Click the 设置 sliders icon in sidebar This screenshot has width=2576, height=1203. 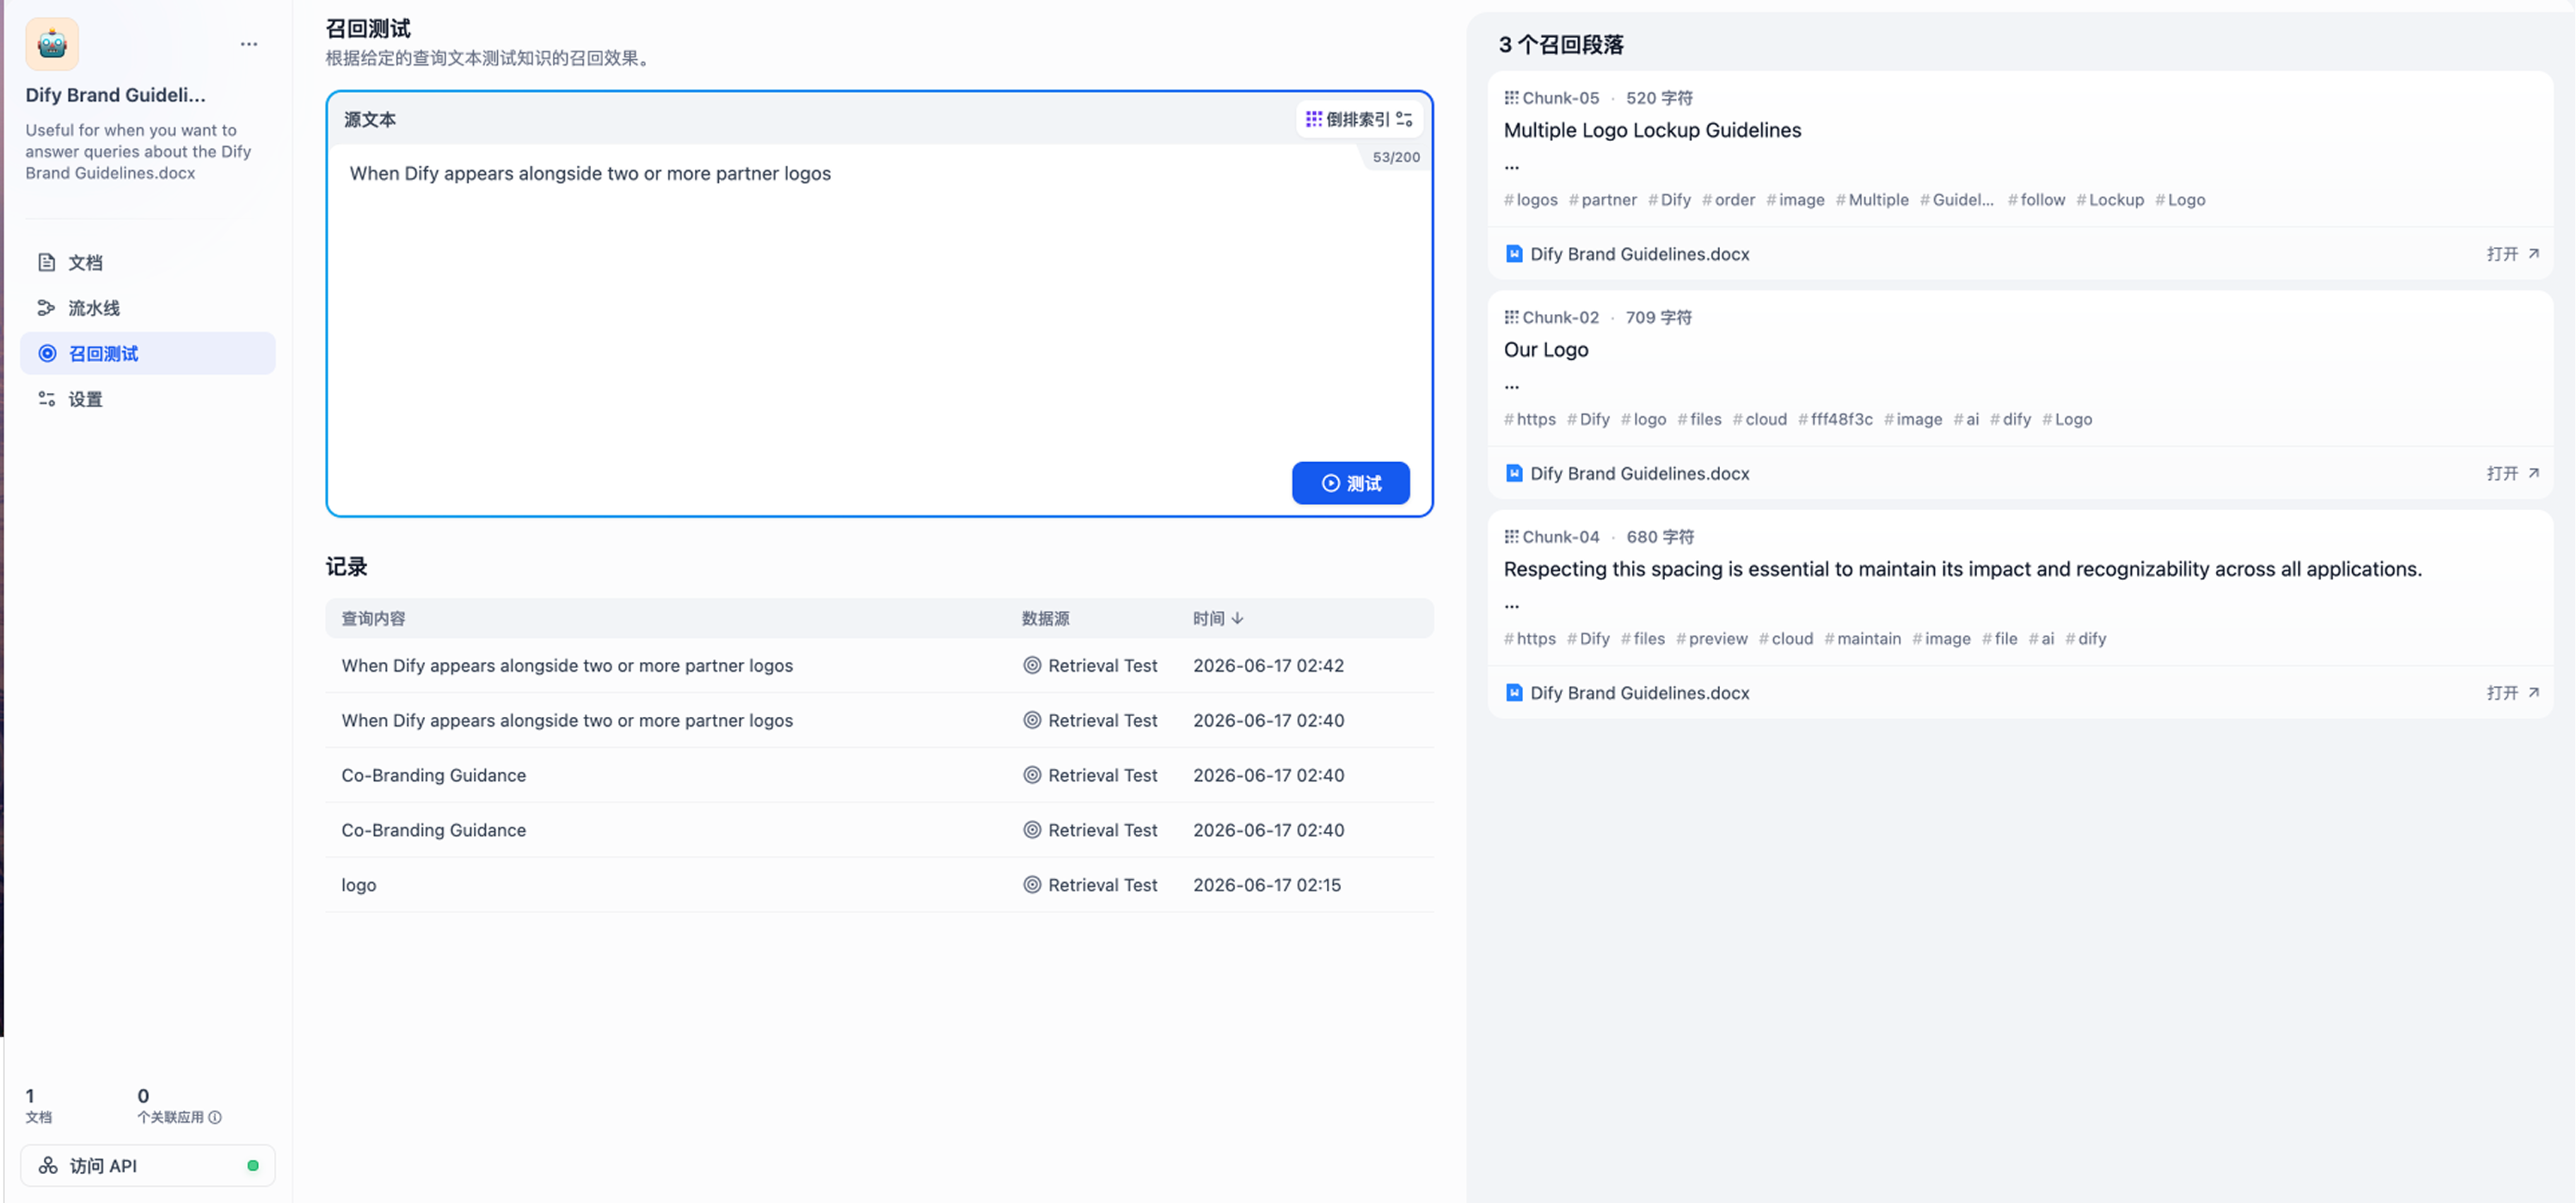(x=47, y=399)
